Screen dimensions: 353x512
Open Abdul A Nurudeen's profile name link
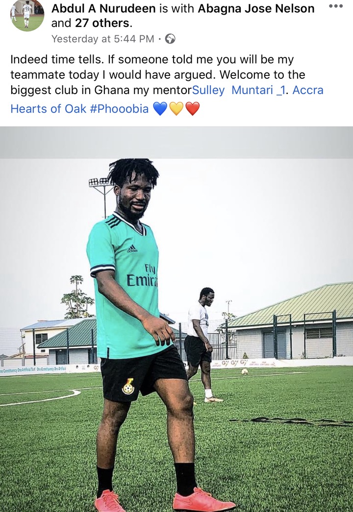(x=103, y=8)
